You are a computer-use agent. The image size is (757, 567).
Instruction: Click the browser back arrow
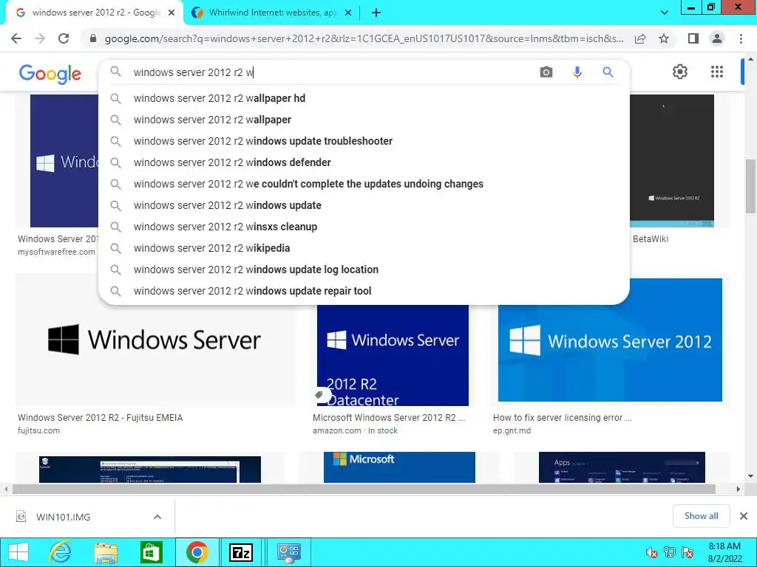click(16, 38)
